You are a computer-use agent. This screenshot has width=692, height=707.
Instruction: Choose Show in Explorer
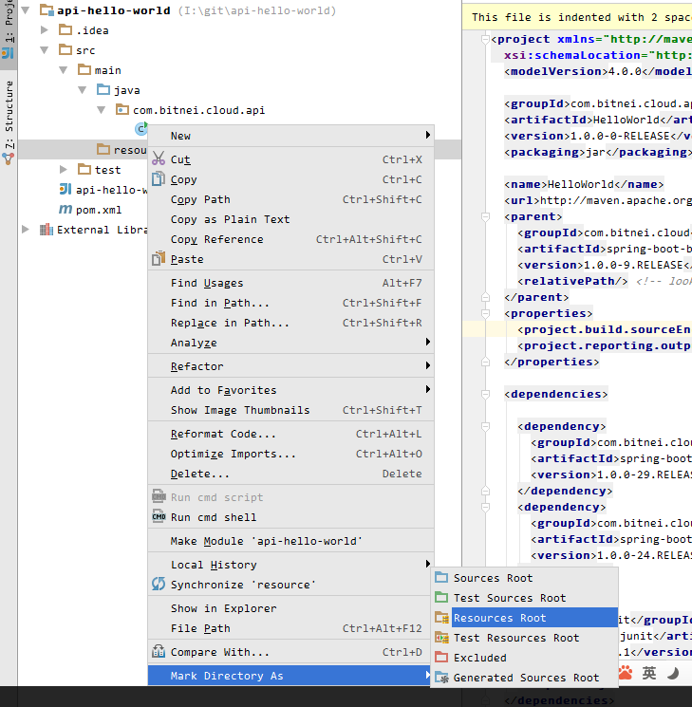click(291, 608)
